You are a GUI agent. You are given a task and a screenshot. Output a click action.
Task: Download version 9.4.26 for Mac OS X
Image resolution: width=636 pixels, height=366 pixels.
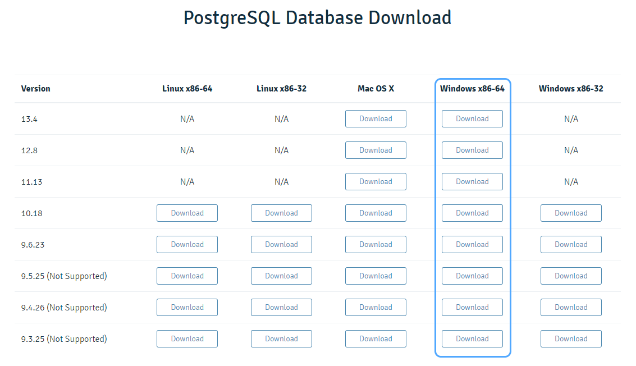pyautogui.click(x=376, y=307)
